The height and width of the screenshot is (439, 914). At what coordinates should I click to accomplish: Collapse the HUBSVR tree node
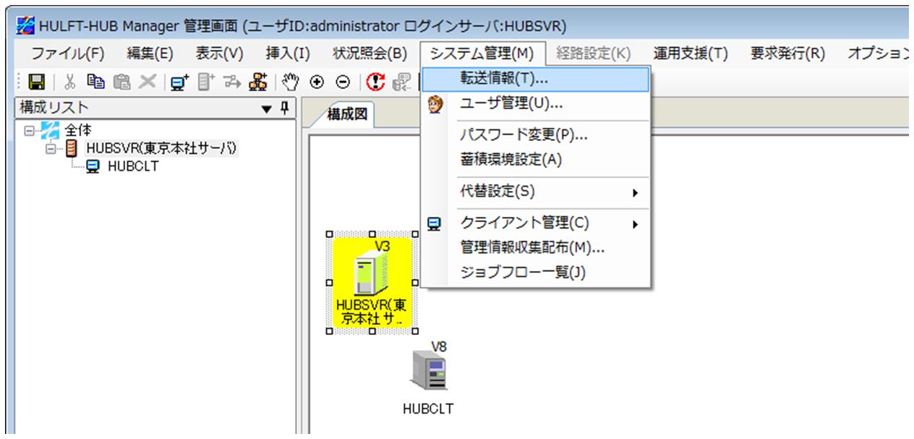tap(50, 148)
